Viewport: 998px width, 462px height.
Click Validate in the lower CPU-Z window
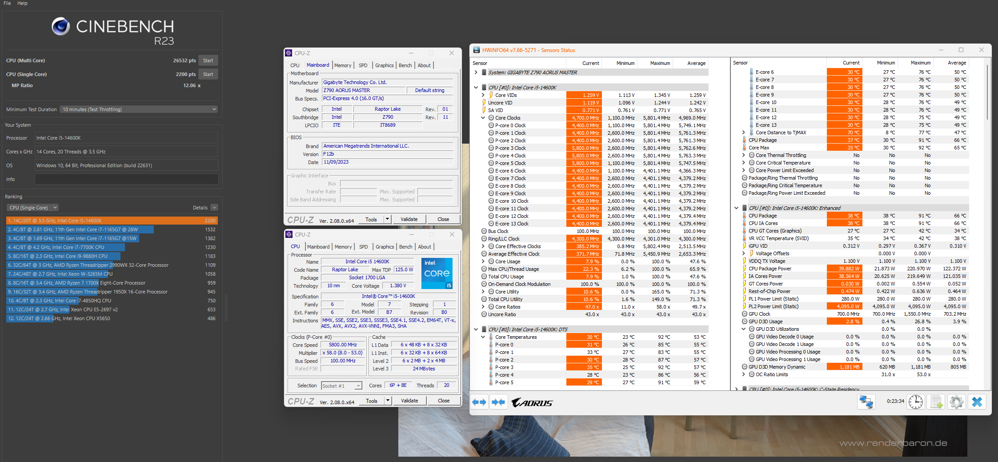point(409,401)
